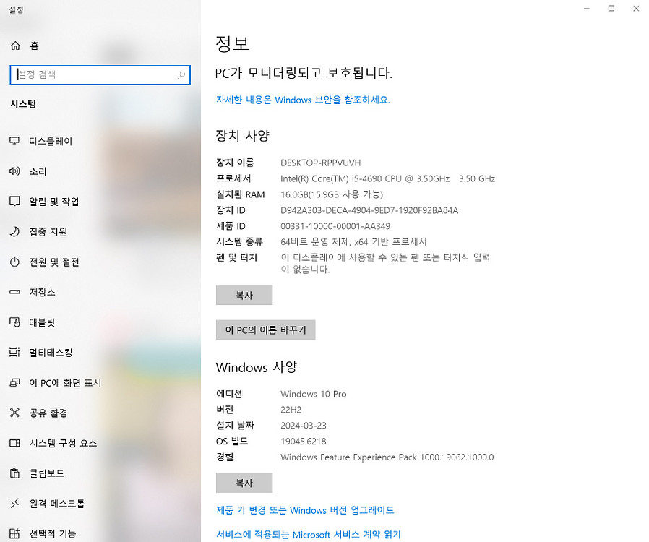This screenshot has height=542, width=649.
Task: Click the settings search (설정 검색) input field
Action: (x=94, y=74)
